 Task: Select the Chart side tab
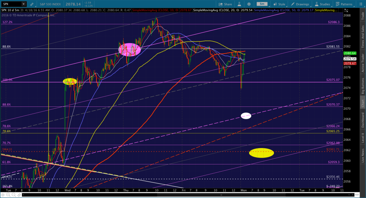(363, 103)
